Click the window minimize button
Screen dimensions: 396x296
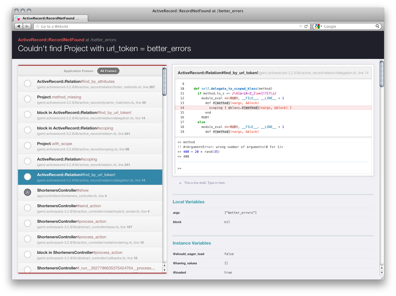click(23, 11)
